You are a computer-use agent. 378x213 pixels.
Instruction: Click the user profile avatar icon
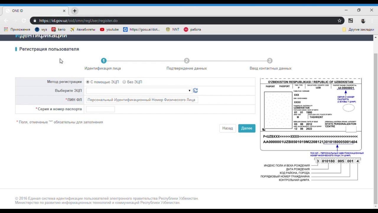click(x=363, y=21)
